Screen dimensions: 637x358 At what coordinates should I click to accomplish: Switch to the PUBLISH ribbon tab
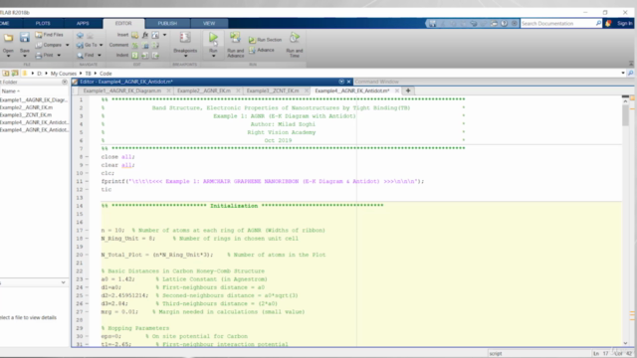point(167,24)
